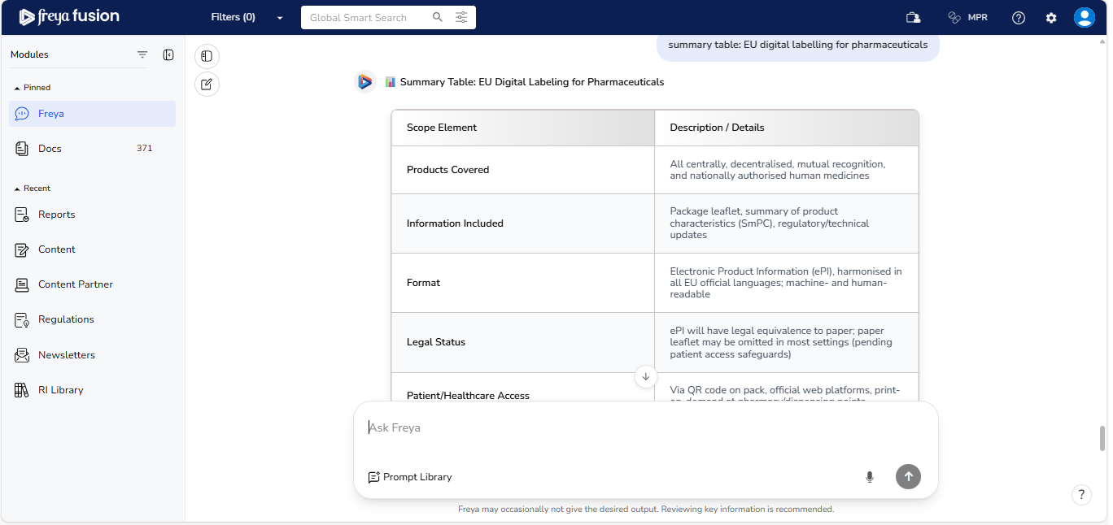This screenshot has height=525, width=1113.
Task: Select the Newsletters module
Action: click(66, 355)
